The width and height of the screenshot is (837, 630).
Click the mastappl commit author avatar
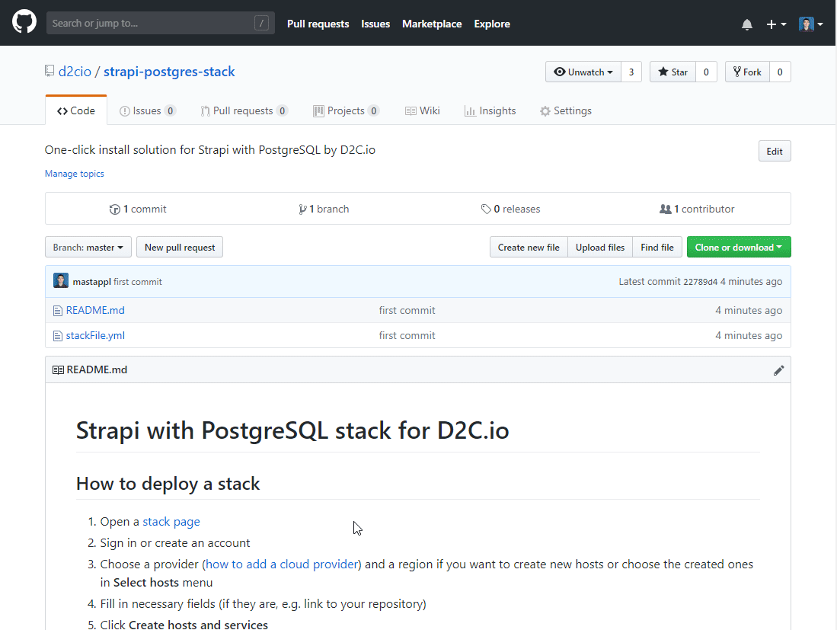[x=61, y=281]
